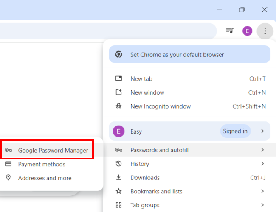The width and height of the screenshot is (276, 212).
Task: Expand Bookmarks and lists submenu arrow
Action: [x=262, y=191]
